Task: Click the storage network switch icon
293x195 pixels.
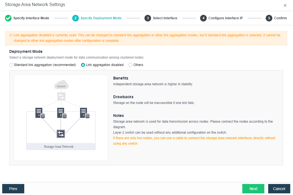Action: pyautogui.click(x=61, y=134)
